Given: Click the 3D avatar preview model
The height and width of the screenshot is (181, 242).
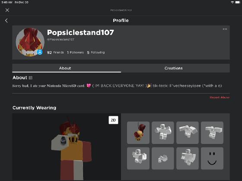Looking at the screenshot, I should pos(71,149).
